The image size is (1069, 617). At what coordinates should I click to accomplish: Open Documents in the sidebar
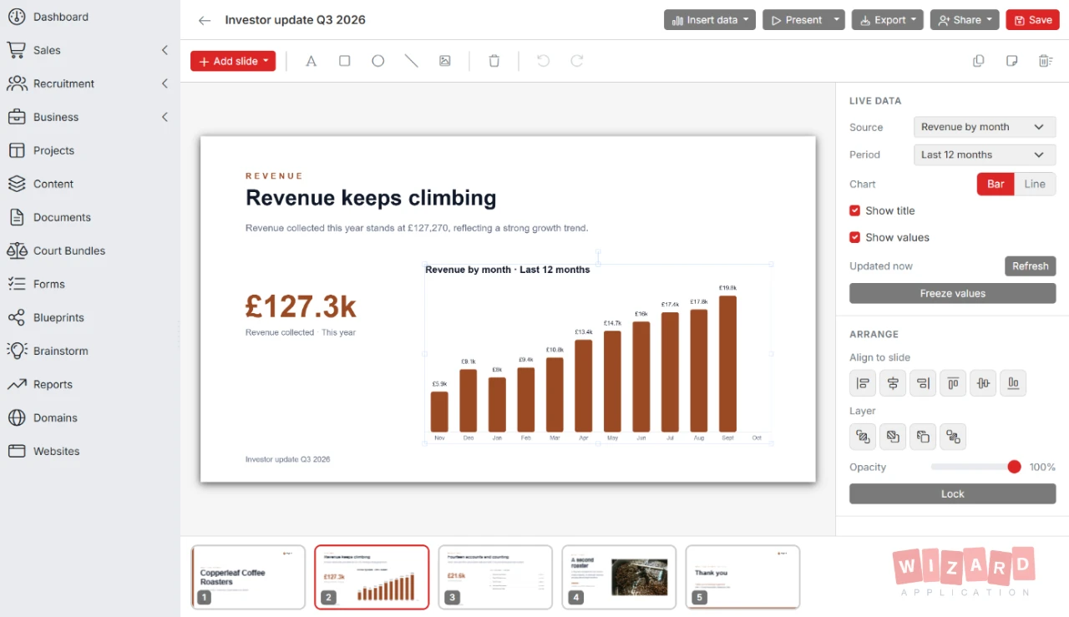point(90,217)
